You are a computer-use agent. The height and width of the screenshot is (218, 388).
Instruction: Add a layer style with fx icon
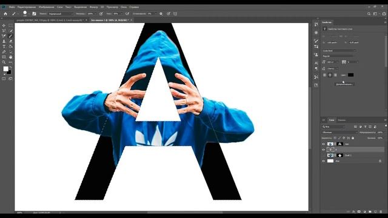(x=353, y=211)
